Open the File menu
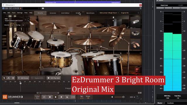 [5, 13]
